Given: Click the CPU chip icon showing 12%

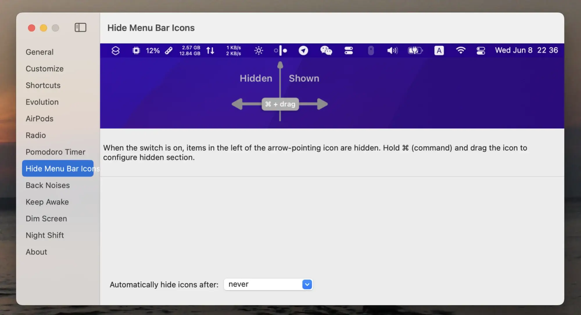Looking at the screenshot, I should point(136,51).
